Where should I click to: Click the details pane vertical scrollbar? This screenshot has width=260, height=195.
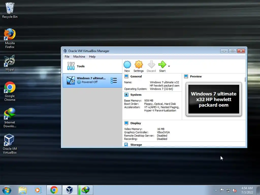(x=245, y=79)
